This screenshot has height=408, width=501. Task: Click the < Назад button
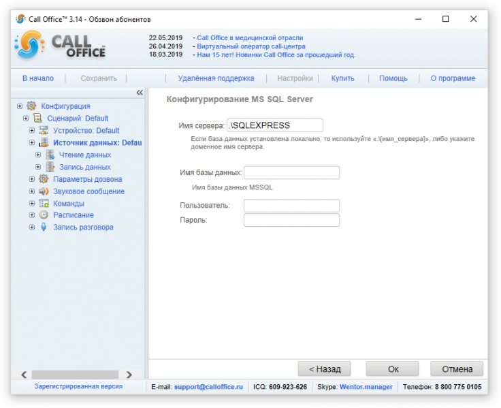[x=324, y=369]
